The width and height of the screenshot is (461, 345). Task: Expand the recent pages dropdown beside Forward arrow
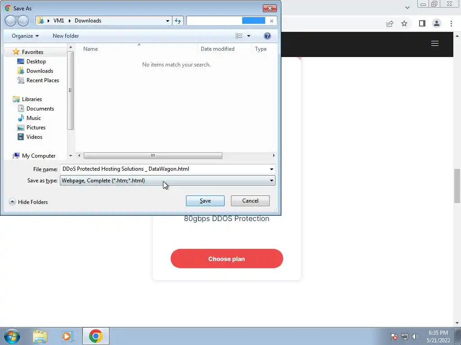(x=32, y=21)
